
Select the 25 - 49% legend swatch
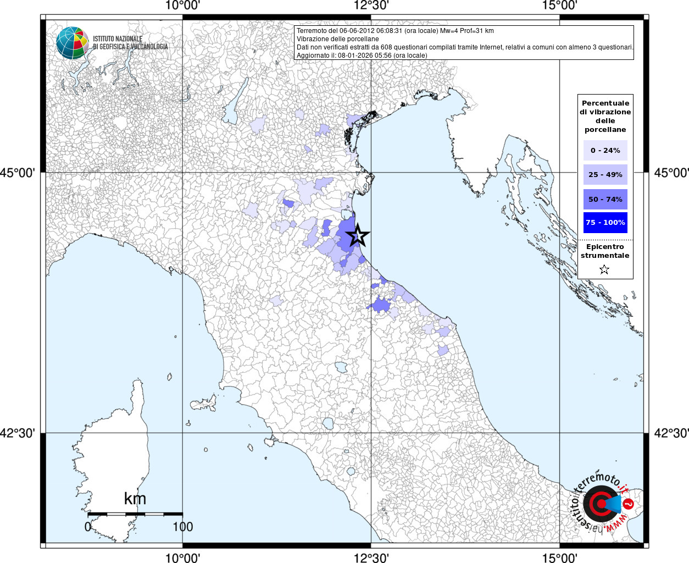605,175
